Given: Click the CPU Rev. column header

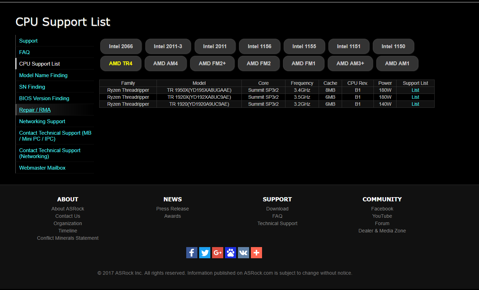Looking at the screenshot, I should [358, 83].
